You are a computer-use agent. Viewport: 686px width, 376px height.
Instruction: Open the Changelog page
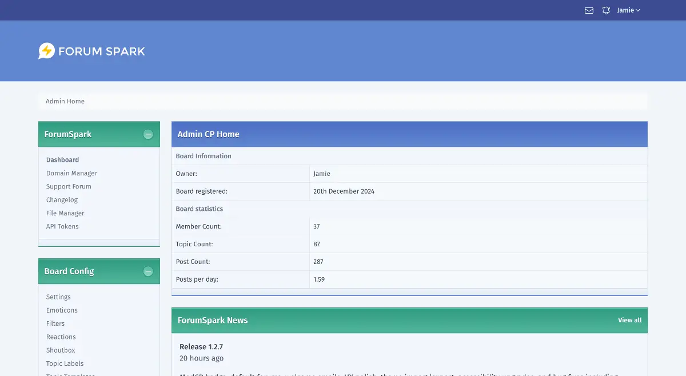(62, 200)
